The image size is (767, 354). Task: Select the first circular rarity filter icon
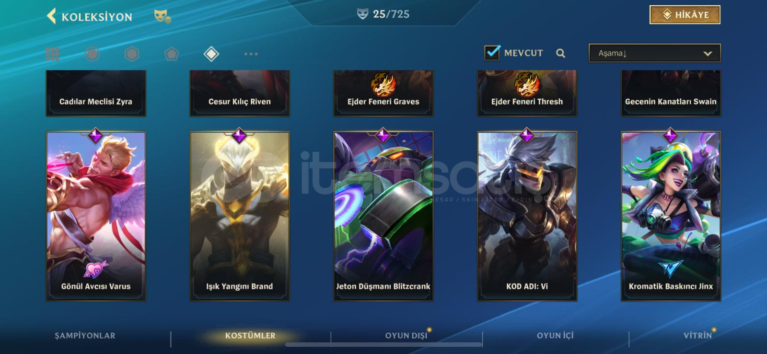pos(92,54)
